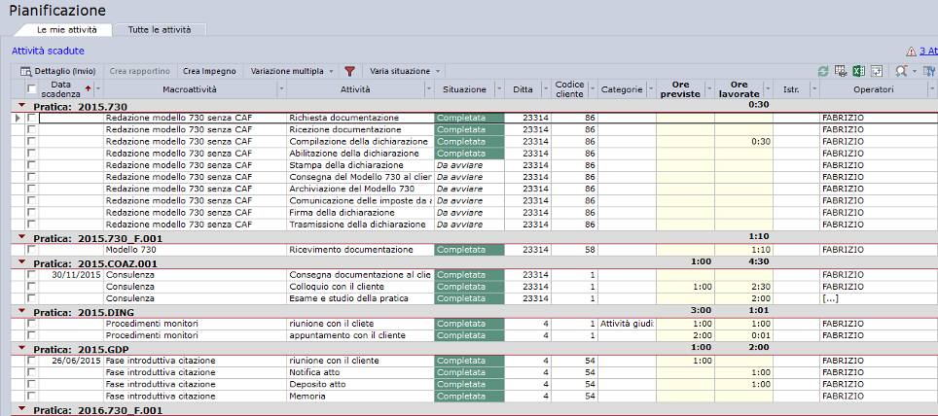Select the Le mie attività tab
Viewport: 938px width, 416px height.
point(66,30)
